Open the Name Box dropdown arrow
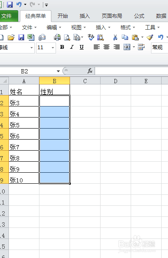The height and width of the screenshot is (258, 168). point(58,71)
